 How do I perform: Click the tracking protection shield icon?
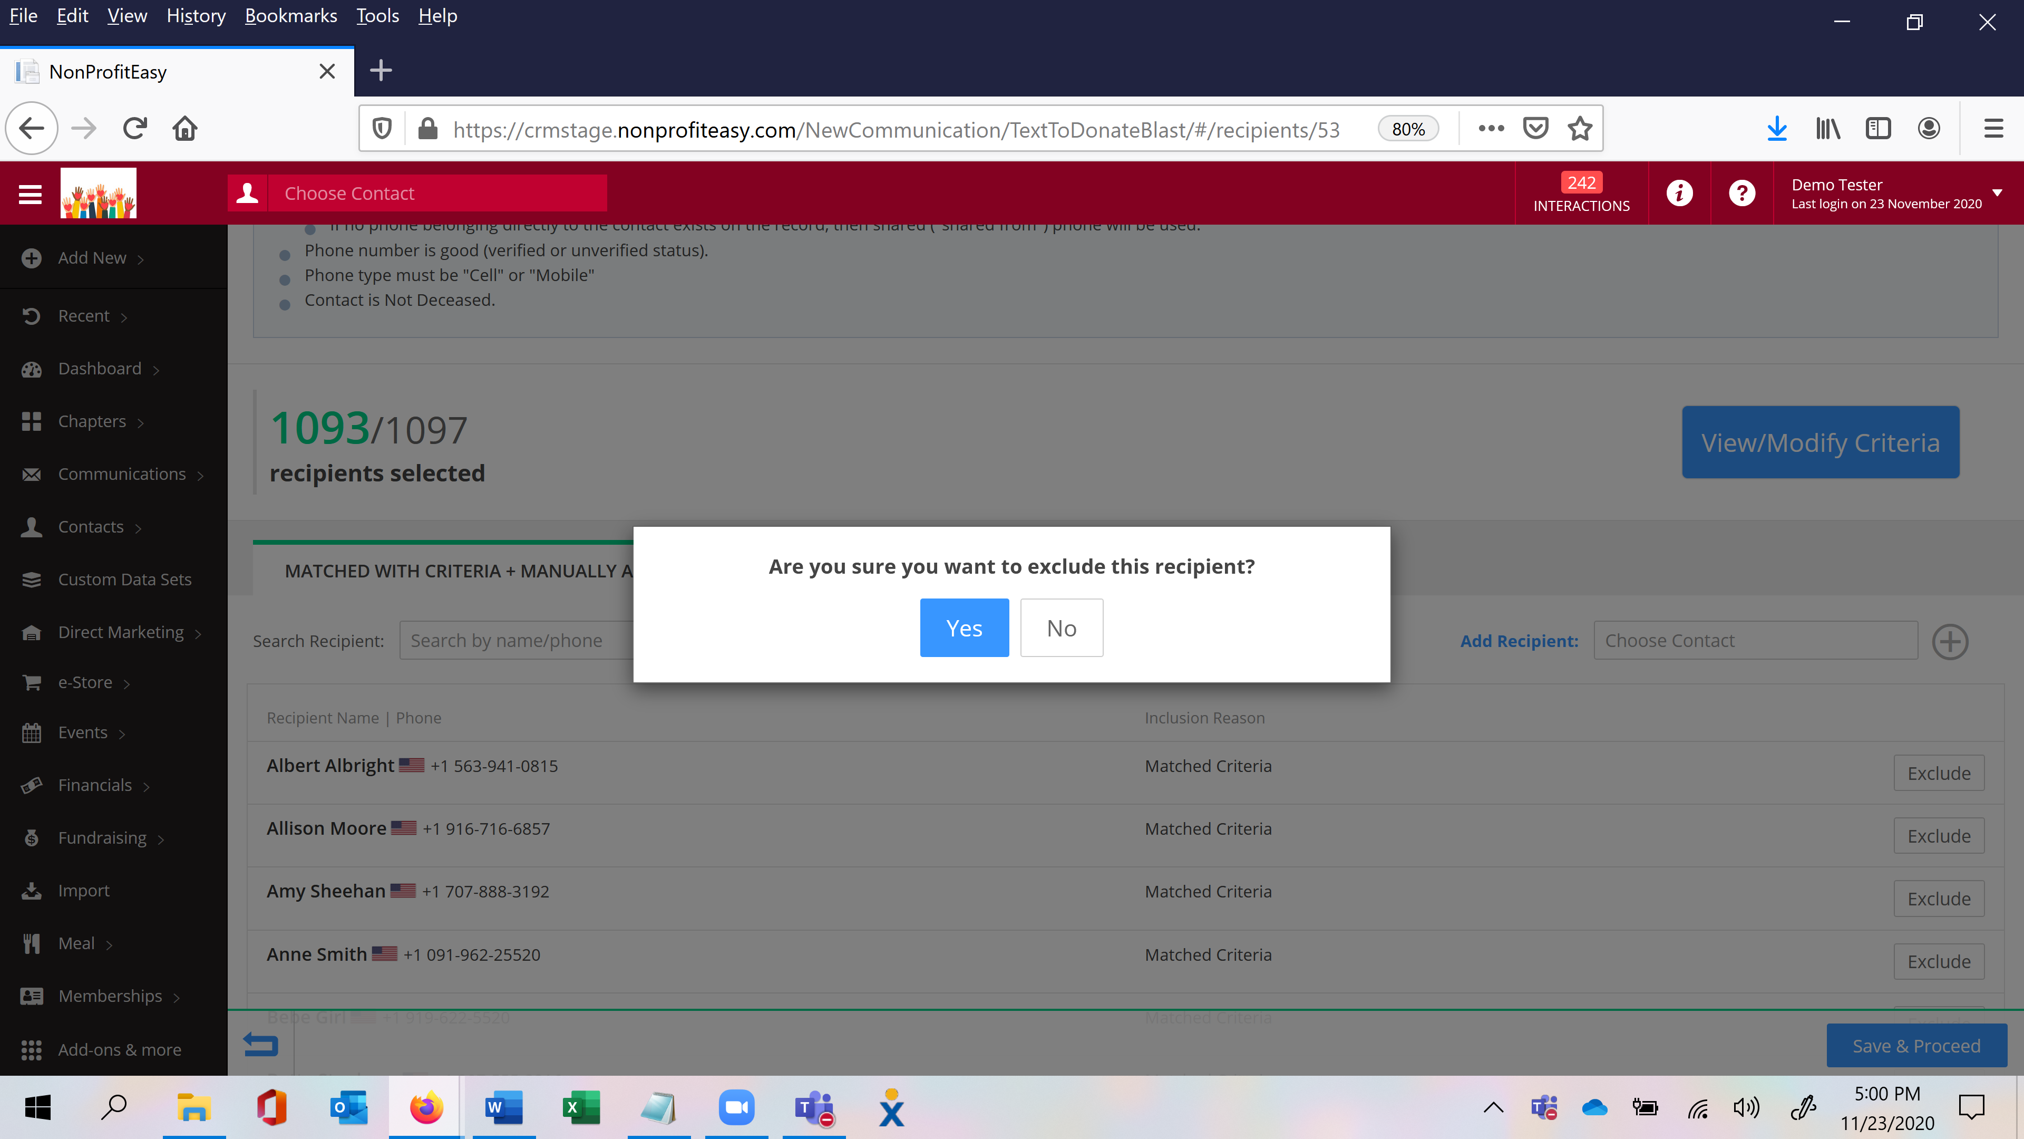pos(382,128)
